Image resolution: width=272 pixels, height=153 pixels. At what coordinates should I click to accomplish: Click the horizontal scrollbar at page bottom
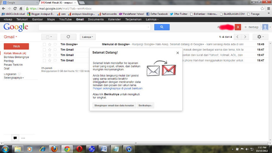point(136,143)
